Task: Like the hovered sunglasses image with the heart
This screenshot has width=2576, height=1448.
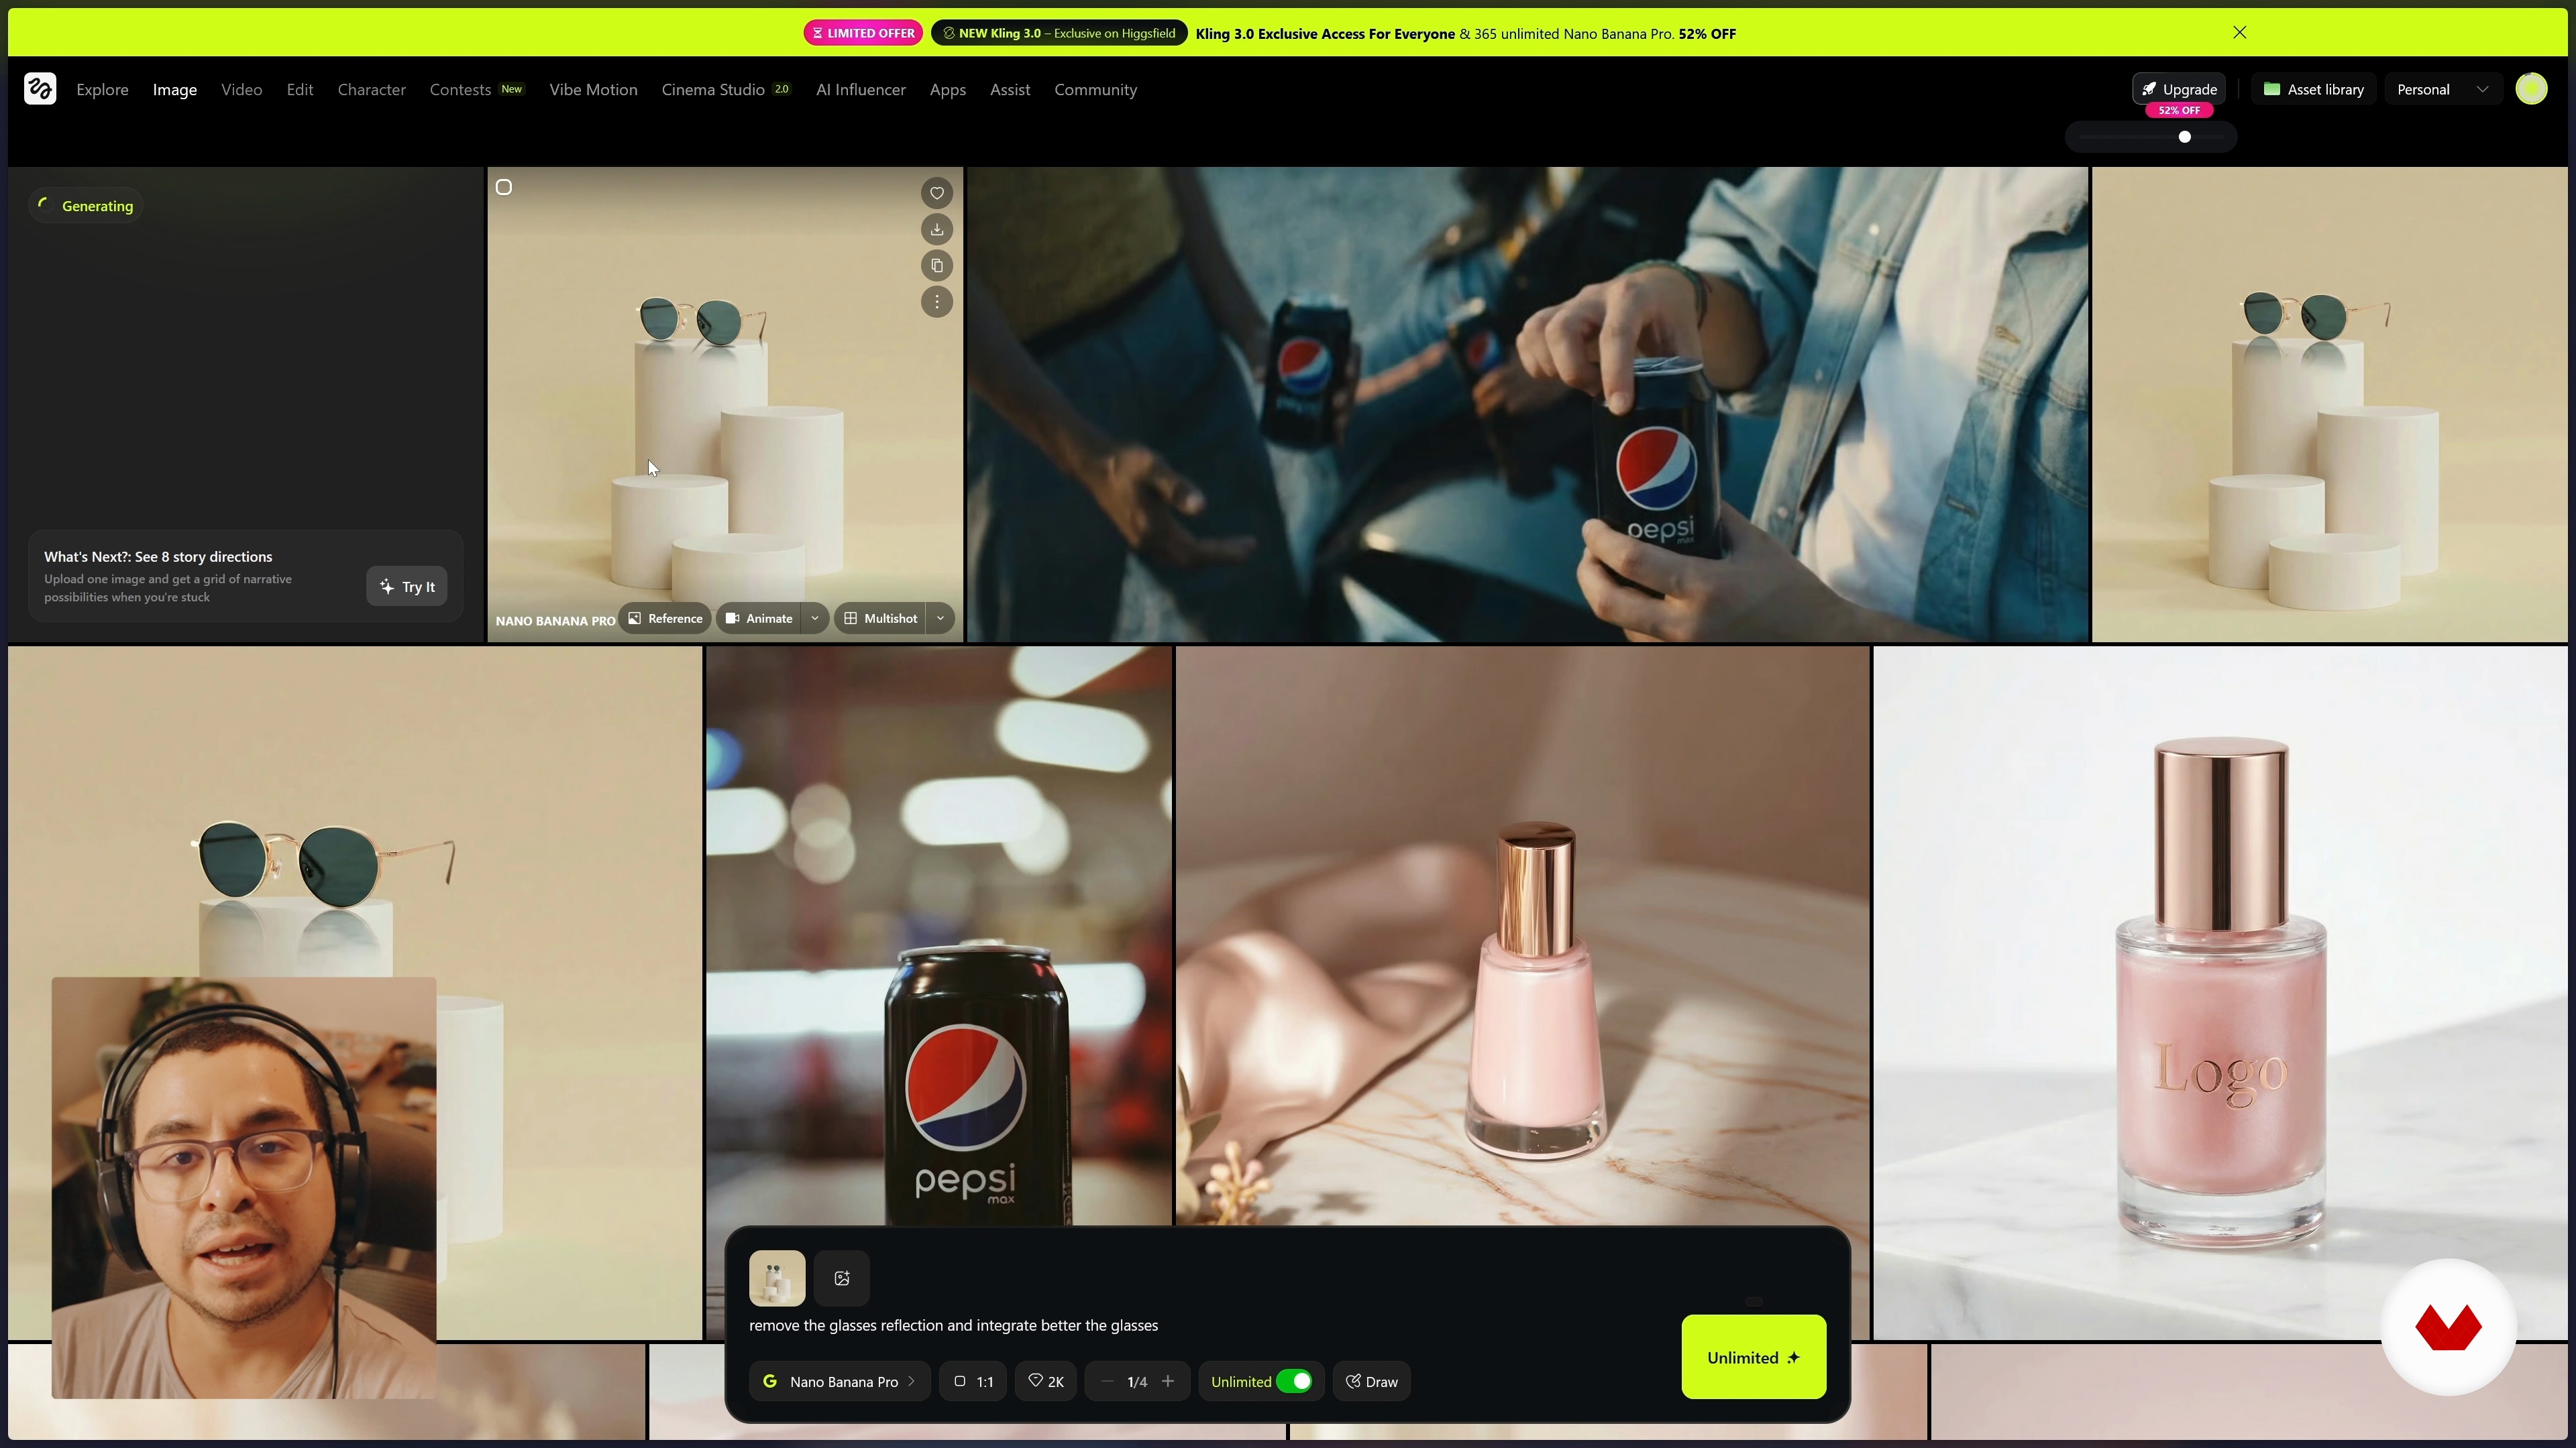Action: pos(936,194)
